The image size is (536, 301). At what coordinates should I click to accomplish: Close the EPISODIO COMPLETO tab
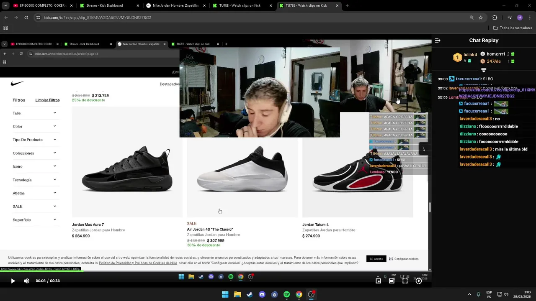[71, 6]
